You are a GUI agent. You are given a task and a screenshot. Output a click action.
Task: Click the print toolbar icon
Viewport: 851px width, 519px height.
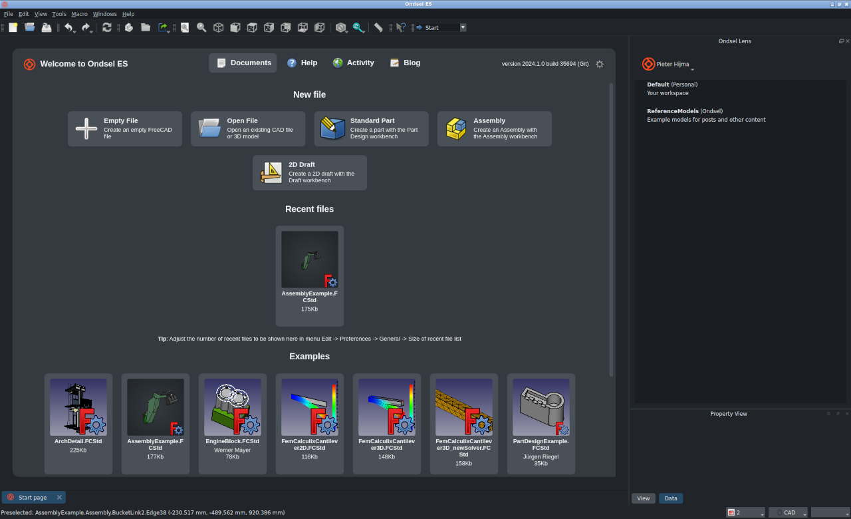(x=47, y=27)
